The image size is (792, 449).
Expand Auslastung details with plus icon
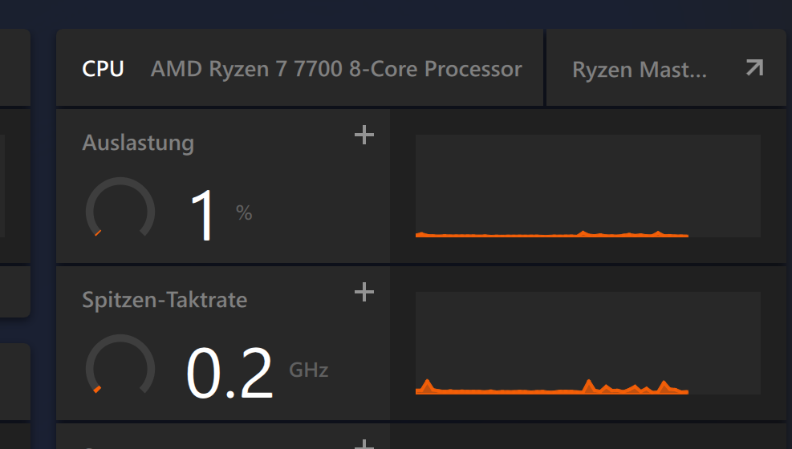(x=364, y=136)
